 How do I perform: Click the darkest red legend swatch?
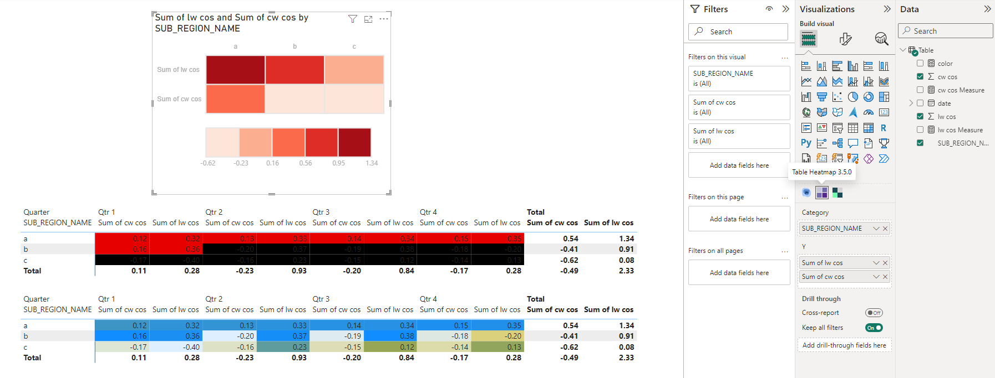coord(354,142)
